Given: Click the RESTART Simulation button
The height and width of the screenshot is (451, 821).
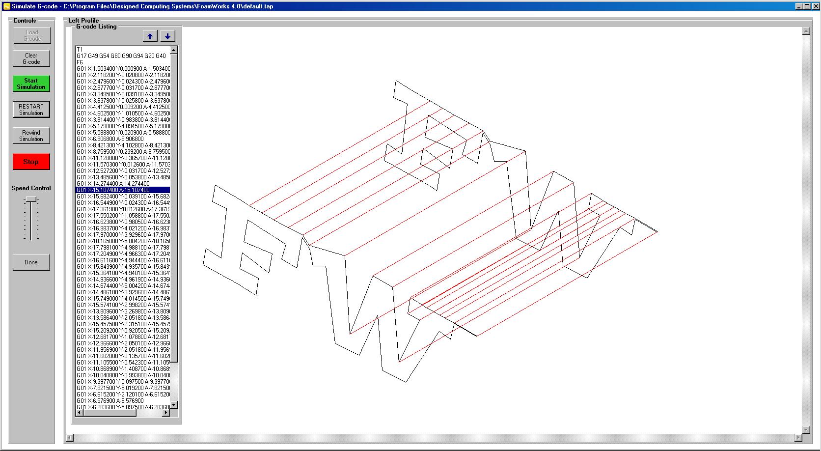Looking at the screenshot, I should 31,109.
